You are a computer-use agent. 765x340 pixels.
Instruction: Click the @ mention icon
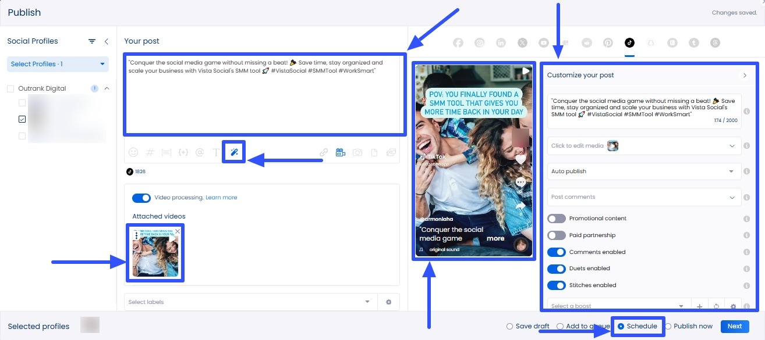pos(200,152)
